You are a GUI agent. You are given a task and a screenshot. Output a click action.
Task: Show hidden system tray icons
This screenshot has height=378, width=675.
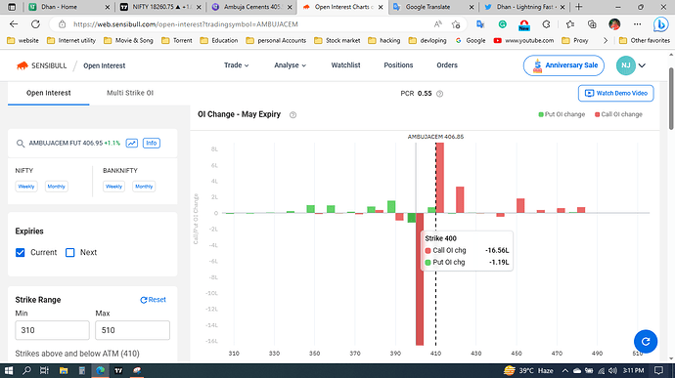coord(565,371)
